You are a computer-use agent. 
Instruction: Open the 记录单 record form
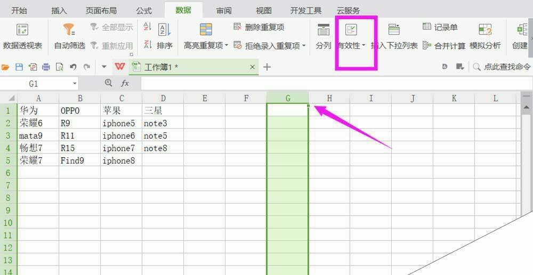coord(440,27)
